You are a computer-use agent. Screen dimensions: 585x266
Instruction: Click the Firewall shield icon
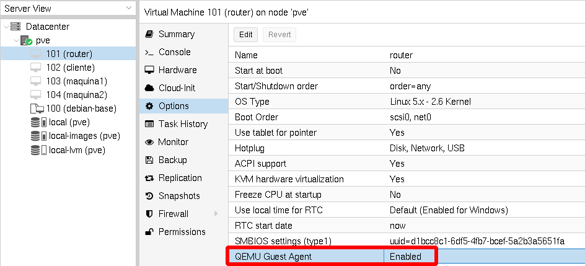[x=149, y=214]
